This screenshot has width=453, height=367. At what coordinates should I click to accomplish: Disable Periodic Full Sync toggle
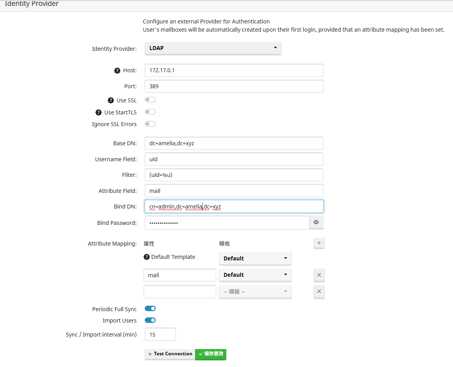150,308
